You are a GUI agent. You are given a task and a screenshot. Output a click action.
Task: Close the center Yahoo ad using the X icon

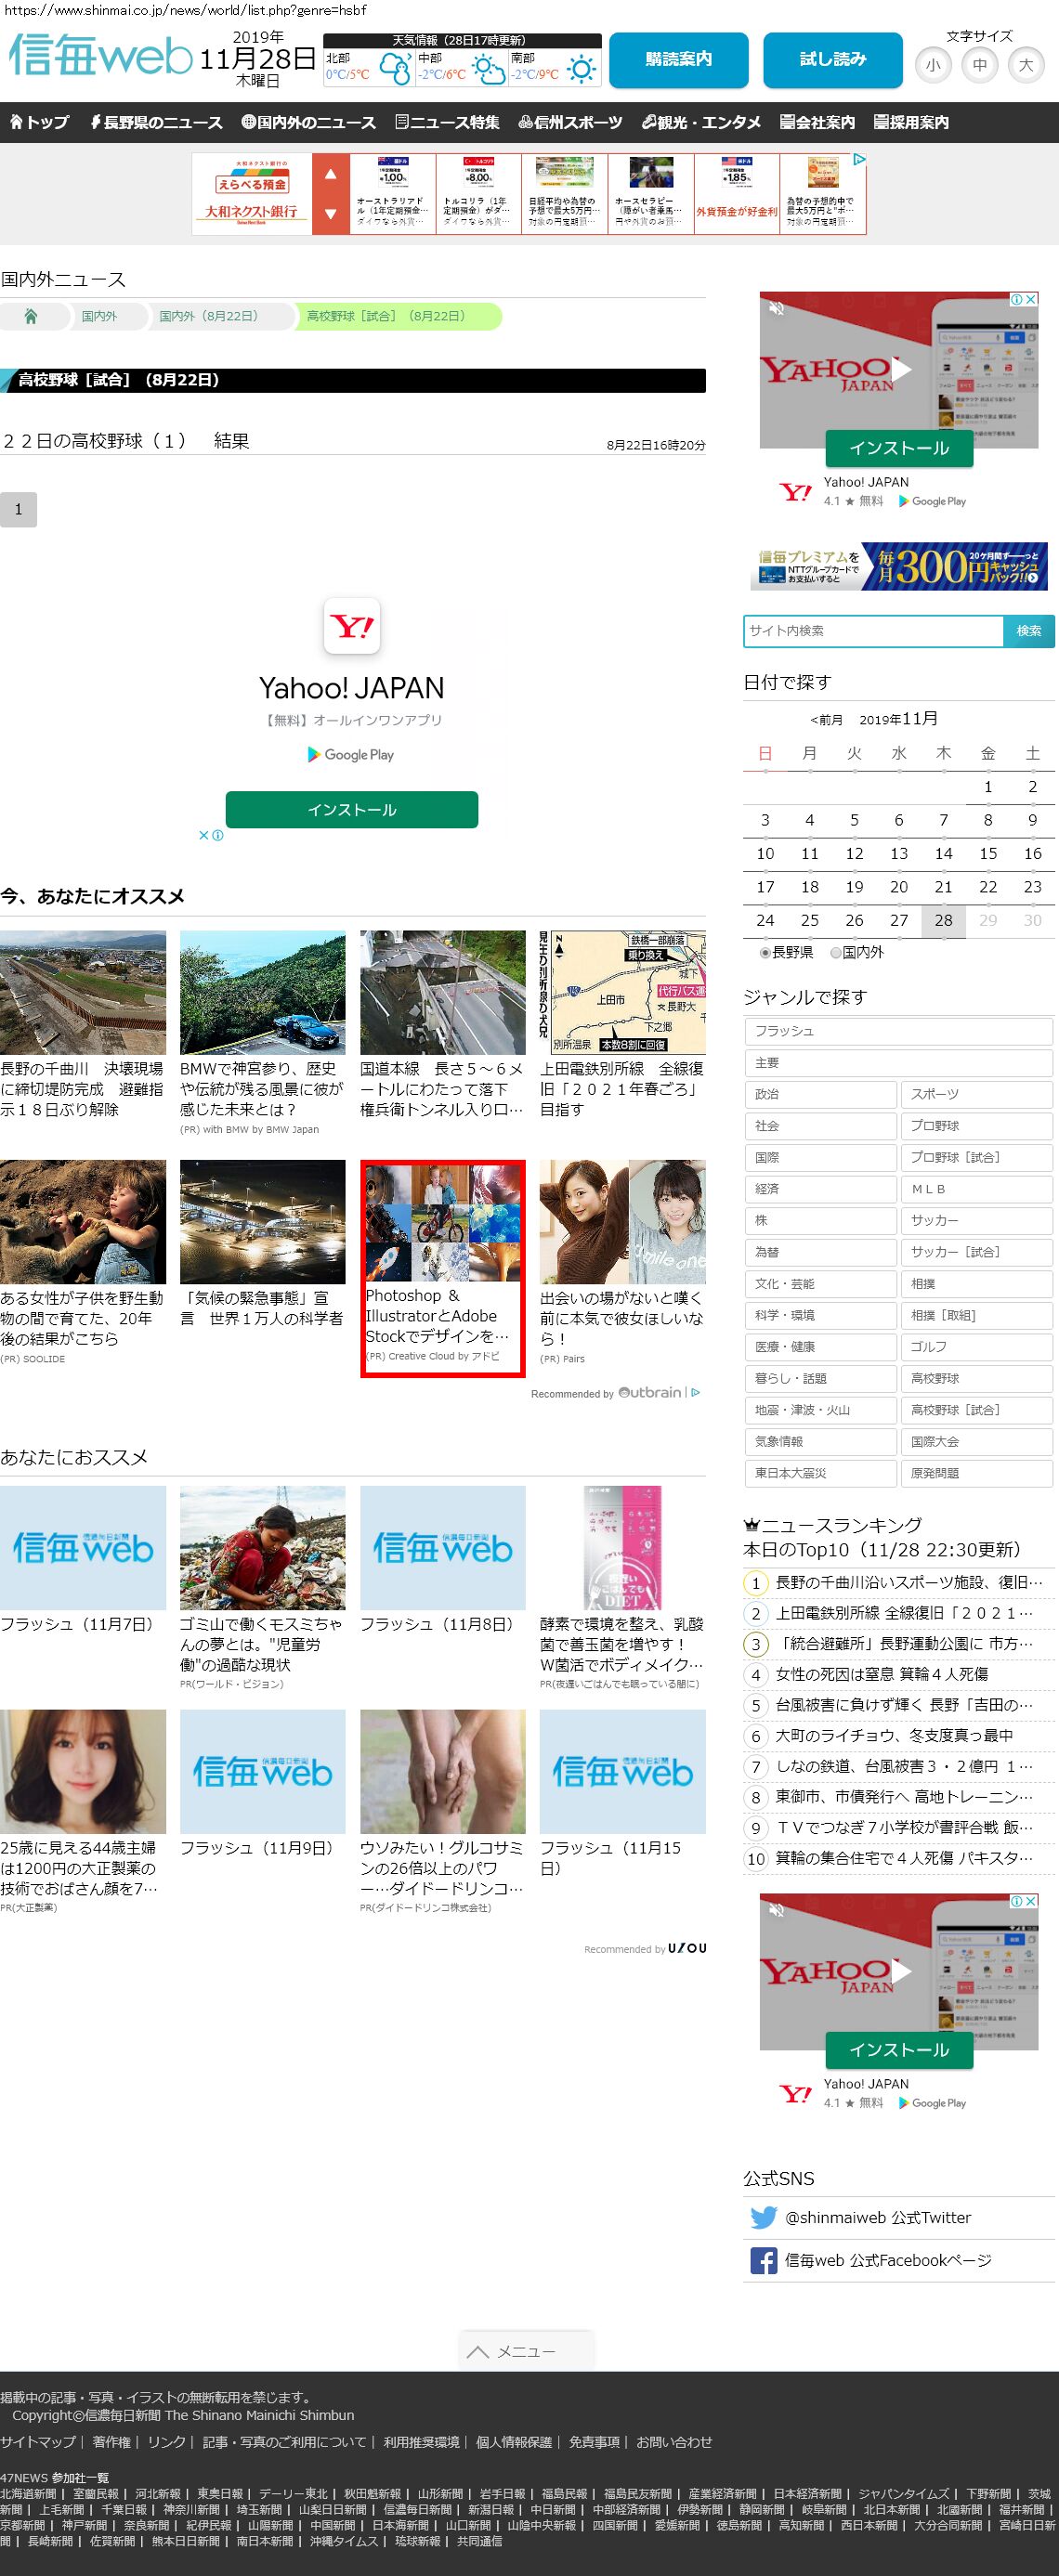tap(204, 835)
